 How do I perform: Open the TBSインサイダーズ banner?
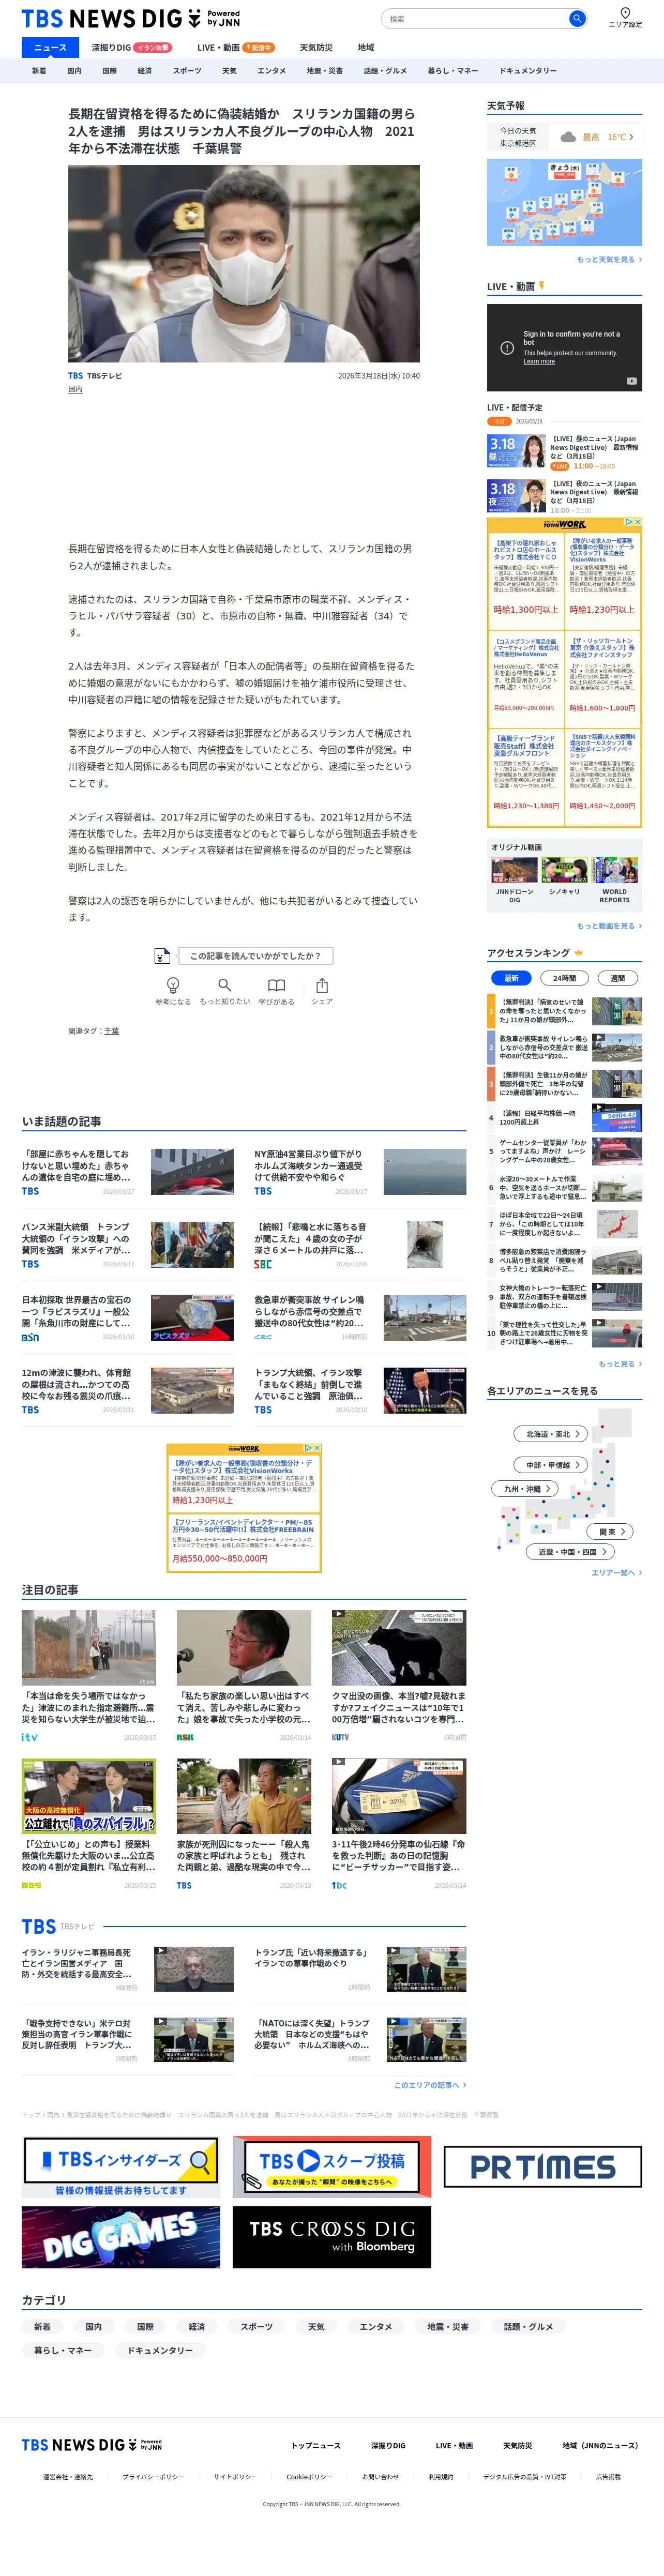click(121, 2167)
